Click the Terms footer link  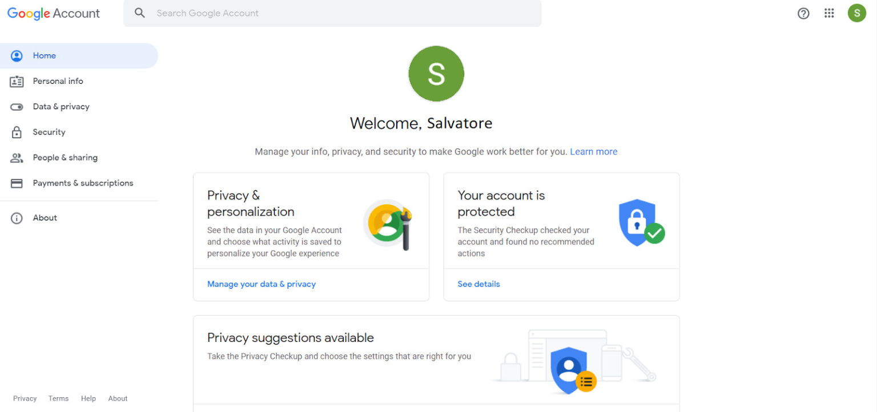58,398
